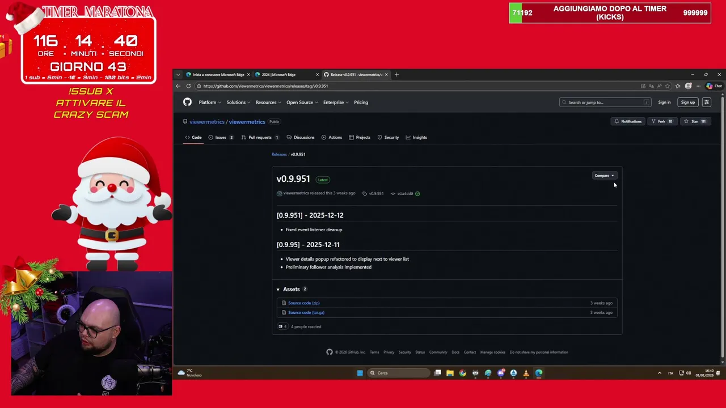Open the appearance settings icon button

(706, 103)
